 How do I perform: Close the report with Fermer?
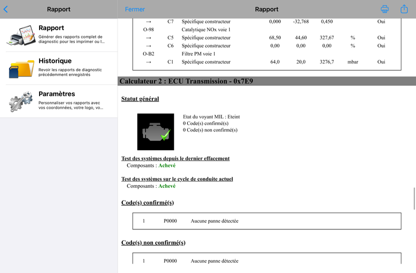point(135,9)
